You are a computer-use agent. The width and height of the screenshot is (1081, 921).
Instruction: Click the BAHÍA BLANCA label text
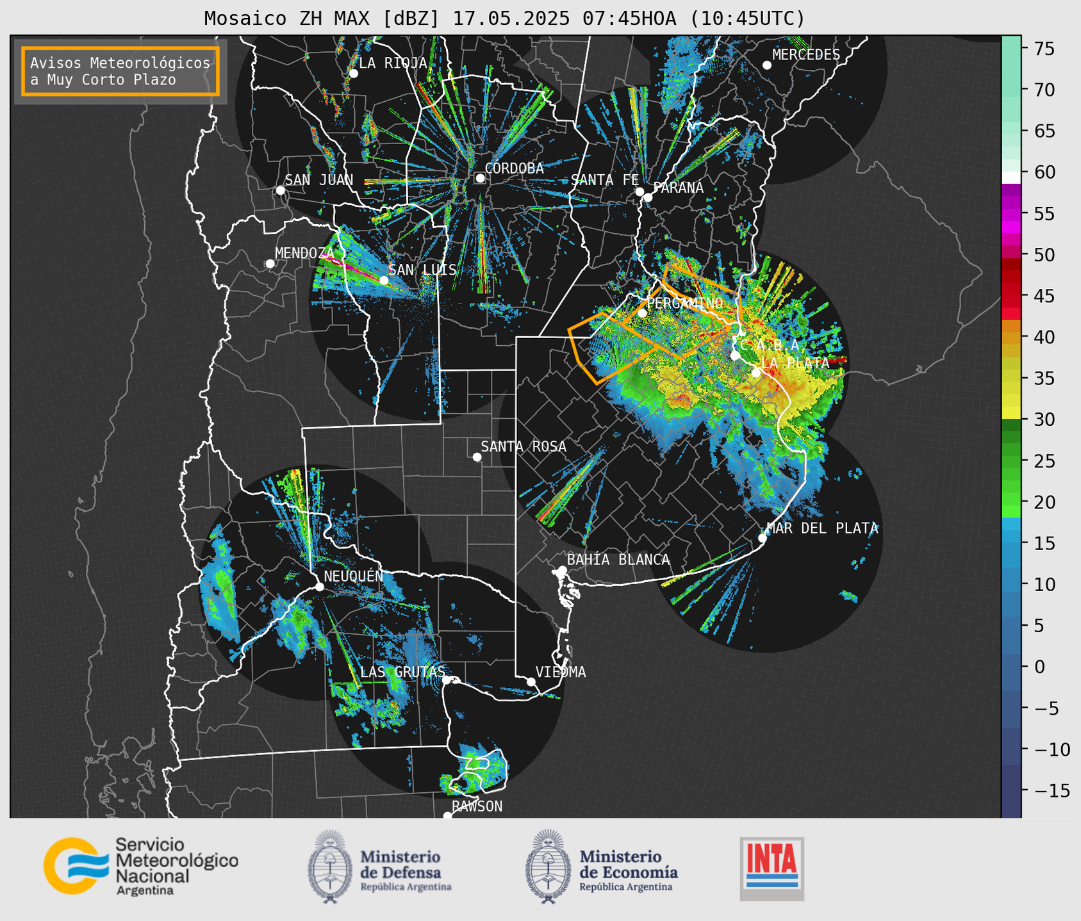coord(618,560)
